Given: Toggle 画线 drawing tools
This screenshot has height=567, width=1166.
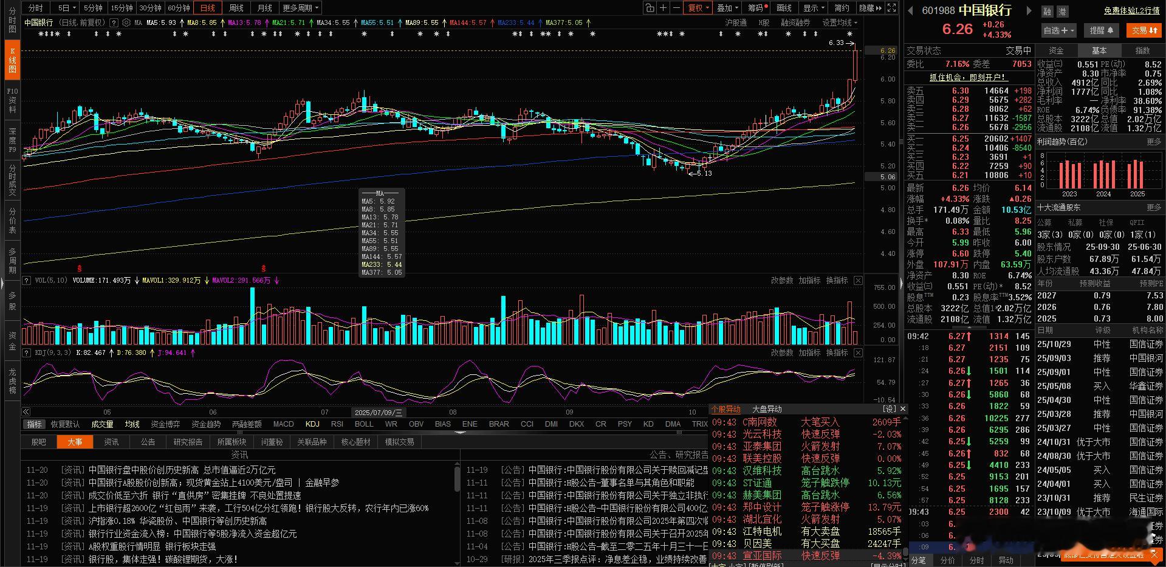Looking at the screenshot, I should [x=784, y=8].
